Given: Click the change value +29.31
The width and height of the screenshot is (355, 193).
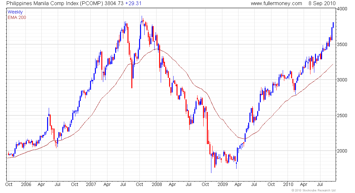Looking at the screenshot, I should click(133, 4).
